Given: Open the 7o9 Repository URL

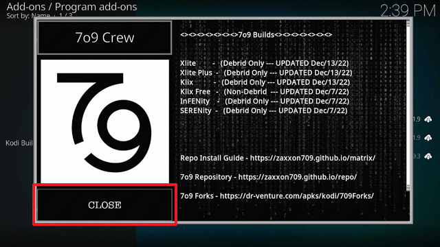Looking at the screenshot, I should [298, 177].
